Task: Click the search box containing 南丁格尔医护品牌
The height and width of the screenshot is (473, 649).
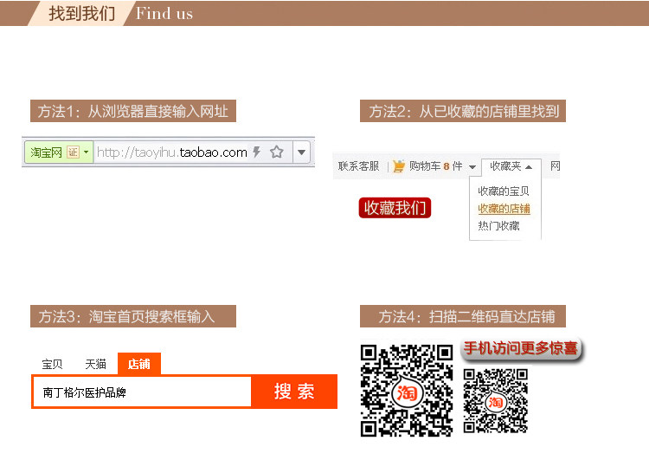Action: pos(142,392)
